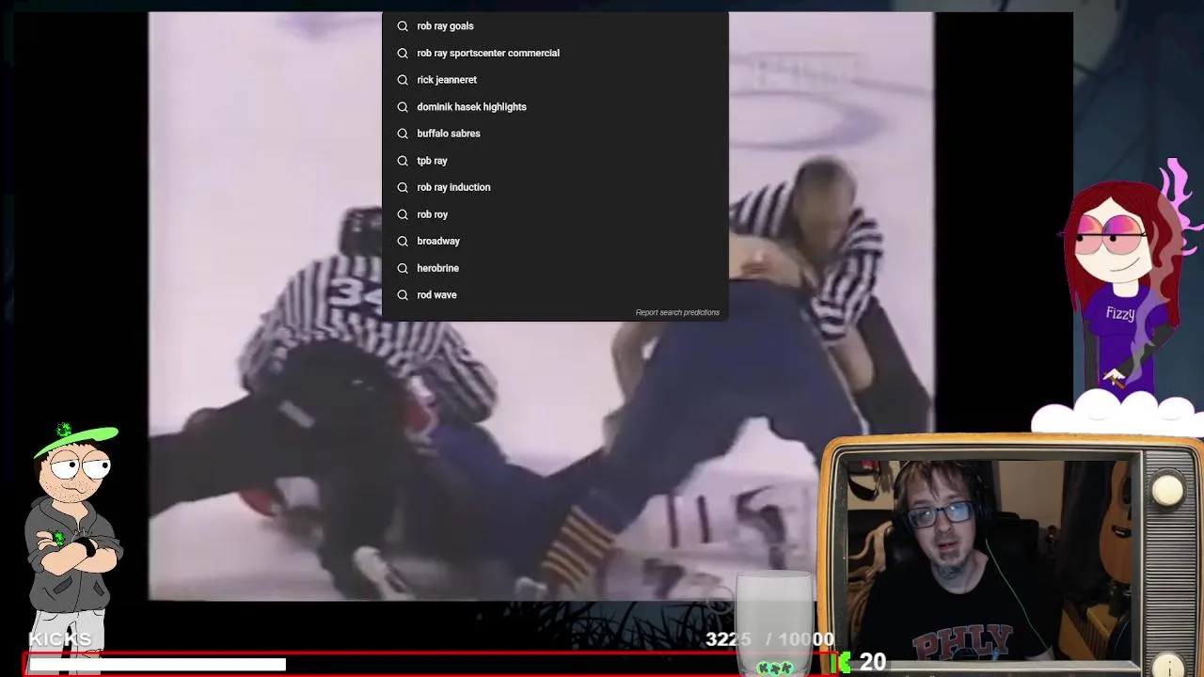1204x677 pixels.
Task: Click search icon beside 'tpb ray'
Action: pyautogui.click(x=403, y=161)
